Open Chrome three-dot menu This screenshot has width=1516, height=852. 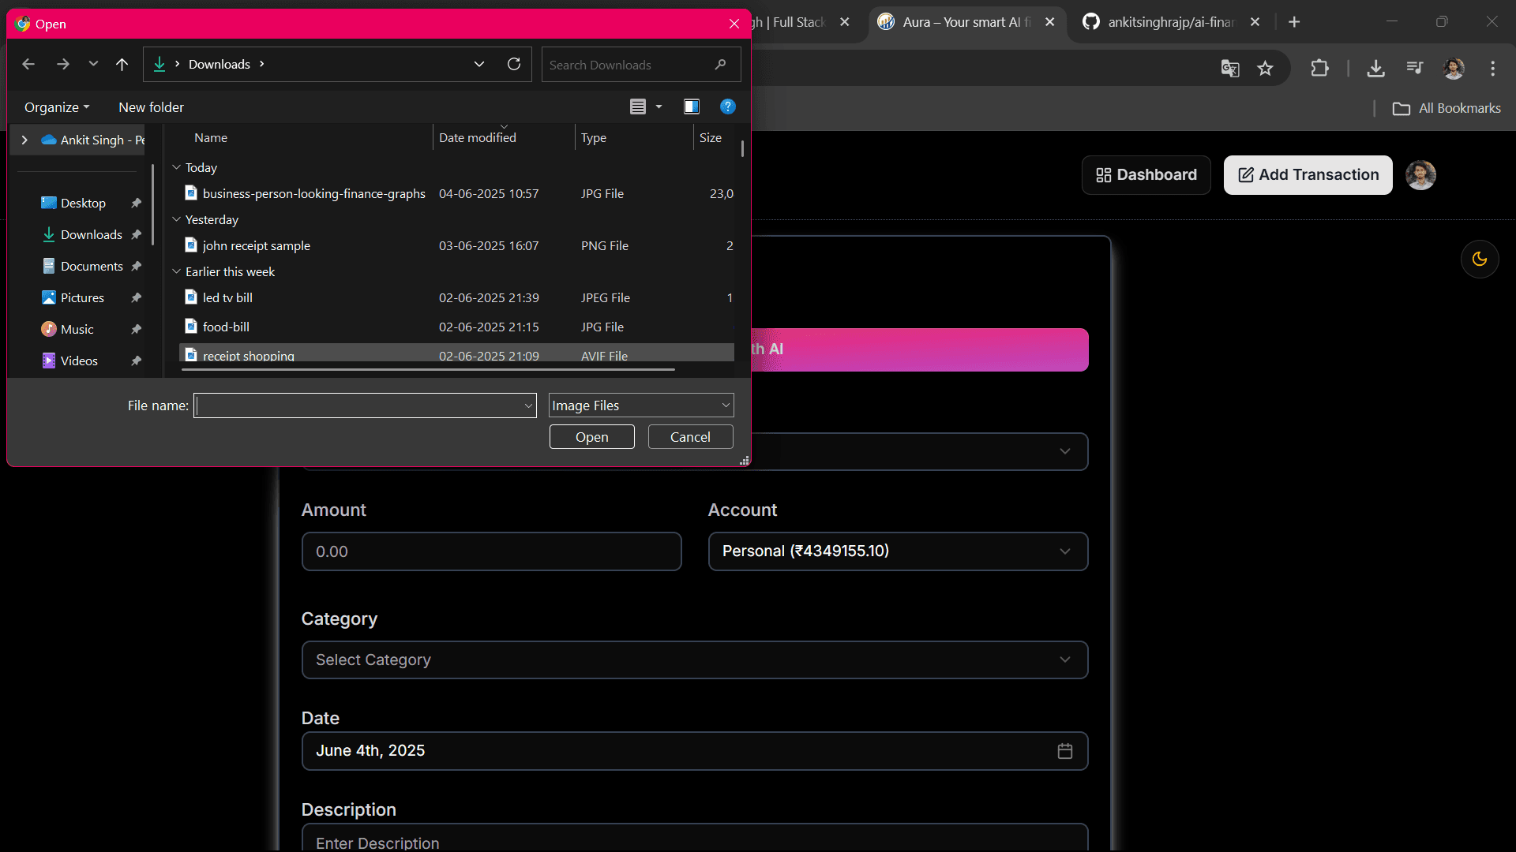pyautogui.click(x=1492, y=69)
